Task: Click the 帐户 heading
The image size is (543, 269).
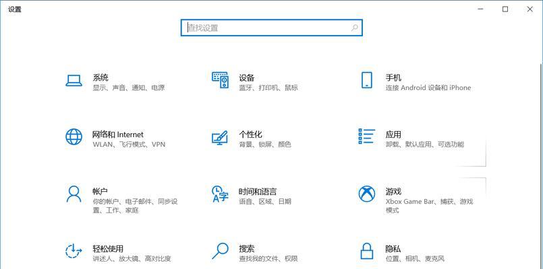Action: tap(101, 191)
